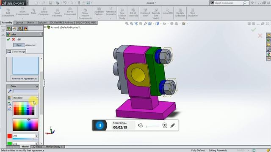Confirm with green checkmark in viewport corner
The height and width of the screenshot is (152, 271).
pos(254,30)
